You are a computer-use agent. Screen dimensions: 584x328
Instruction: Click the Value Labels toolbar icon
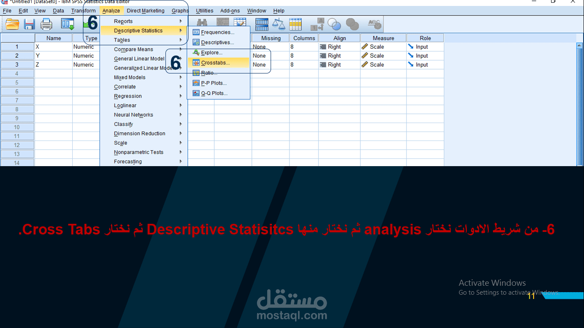(x=317, y=24)
